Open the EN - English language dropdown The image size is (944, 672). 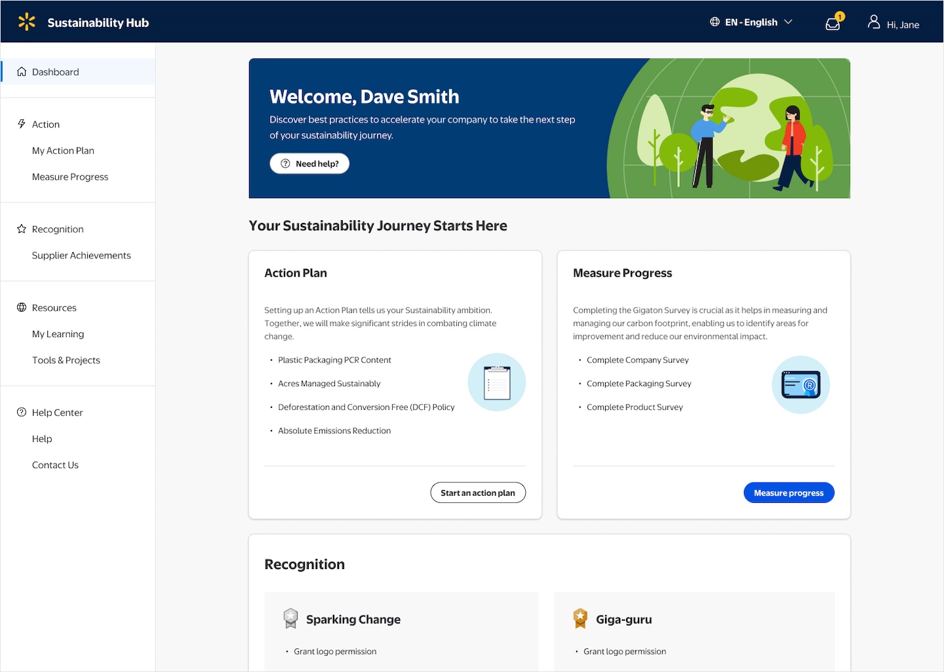(x=751, y=22)
